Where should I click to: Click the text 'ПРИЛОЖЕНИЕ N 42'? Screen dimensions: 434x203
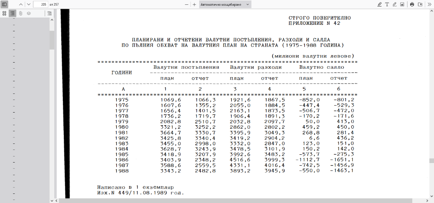[314, 23]
